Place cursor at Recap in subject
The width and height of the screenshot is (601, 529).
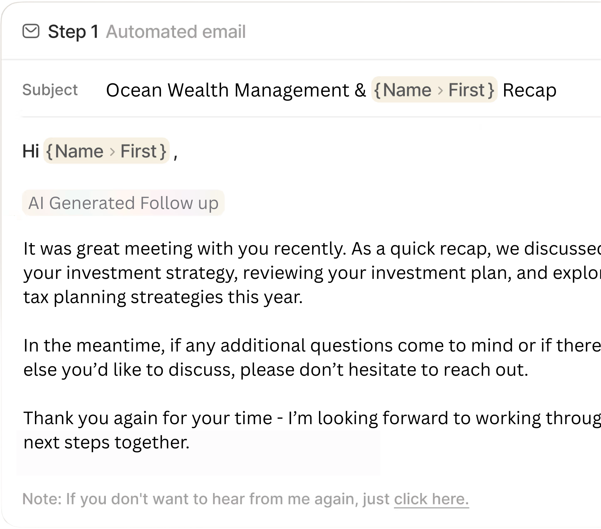[x=529, y=90]
